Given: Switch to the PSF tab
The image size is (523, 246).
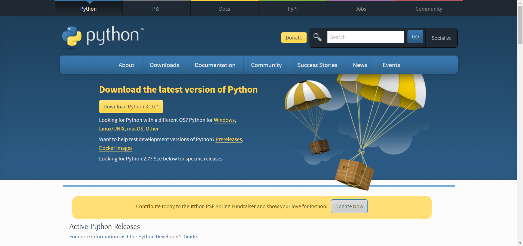Looking at the screenshot, I should [157, 9].
